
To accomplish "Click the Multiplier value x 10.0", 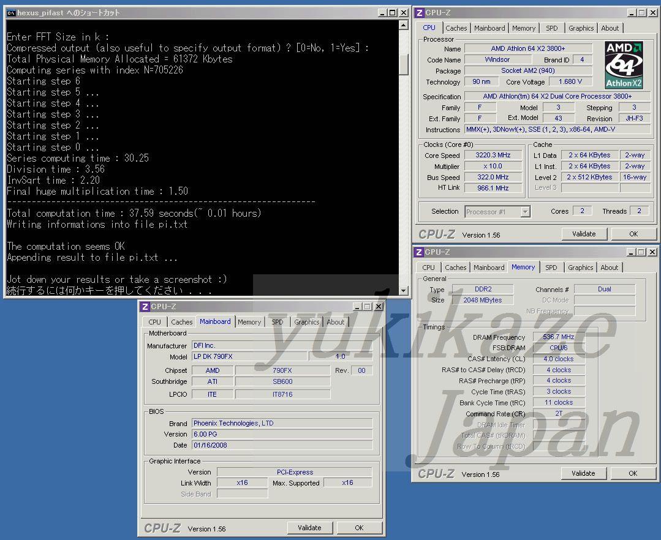I will tap(493, 166).
